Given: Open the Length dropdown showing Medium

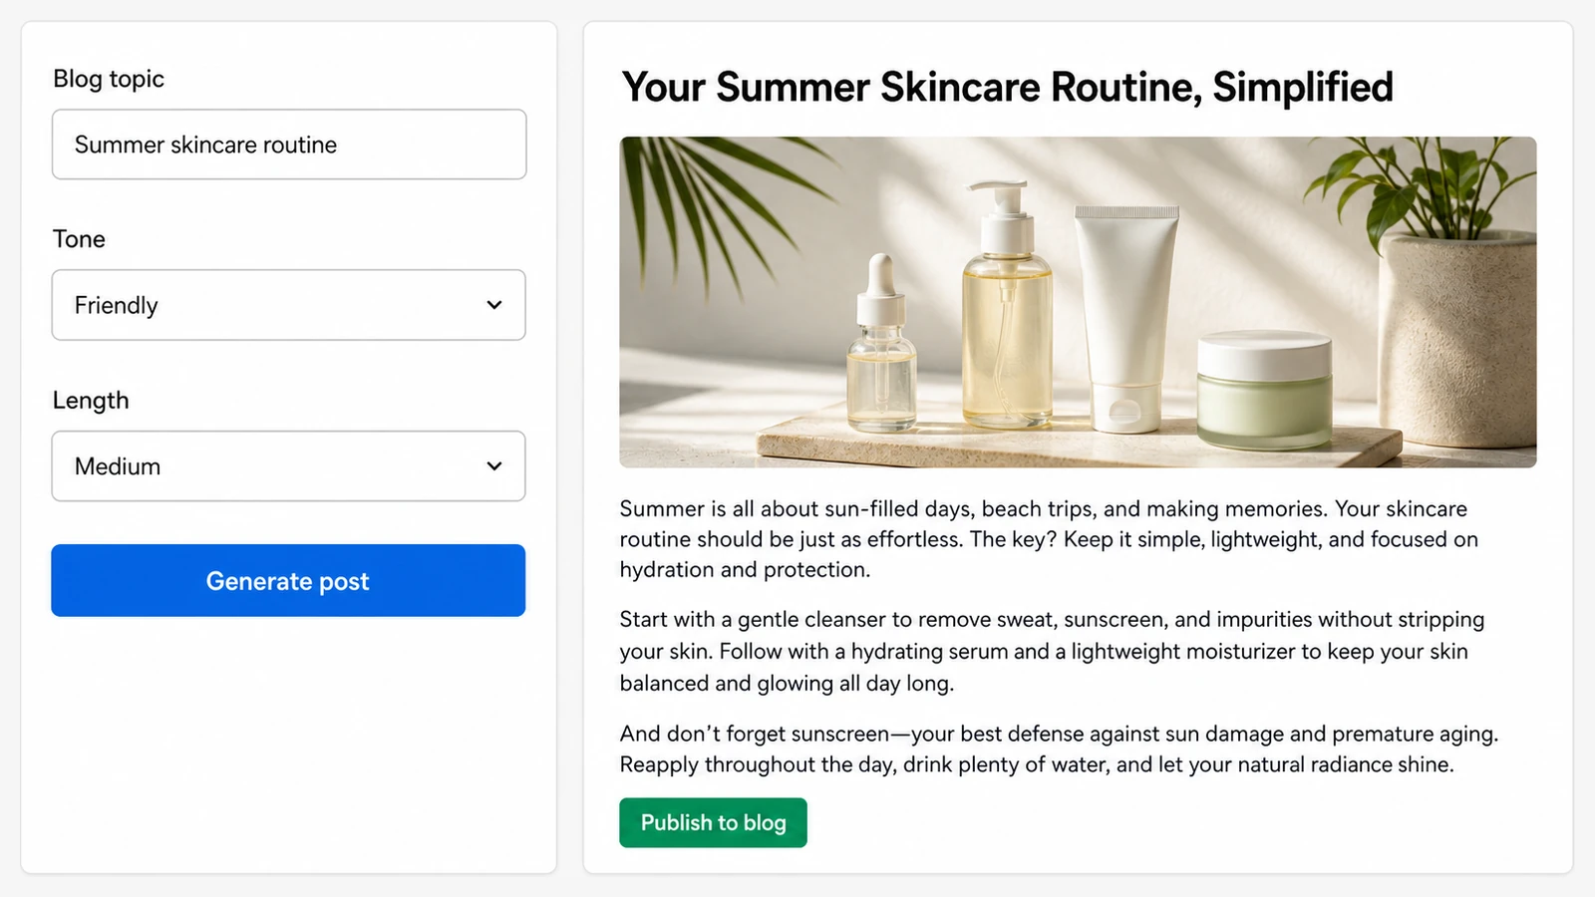Looking at the screenshot, I should point(289,466).
